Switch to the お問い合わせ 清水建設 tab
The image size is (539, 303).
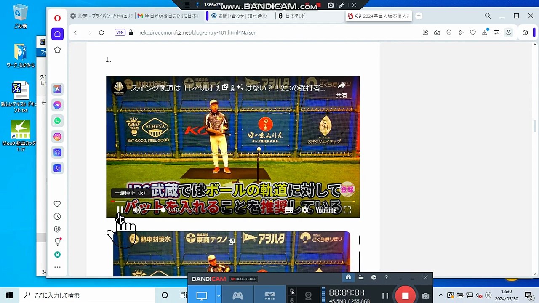240,16
